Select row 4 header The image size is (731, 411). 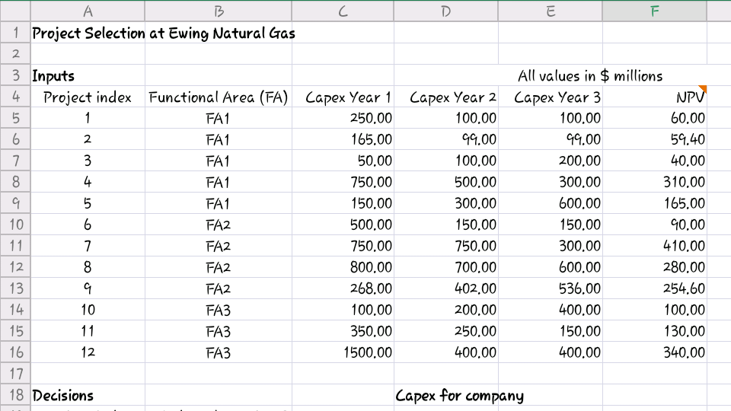click(x=15, y=97)
